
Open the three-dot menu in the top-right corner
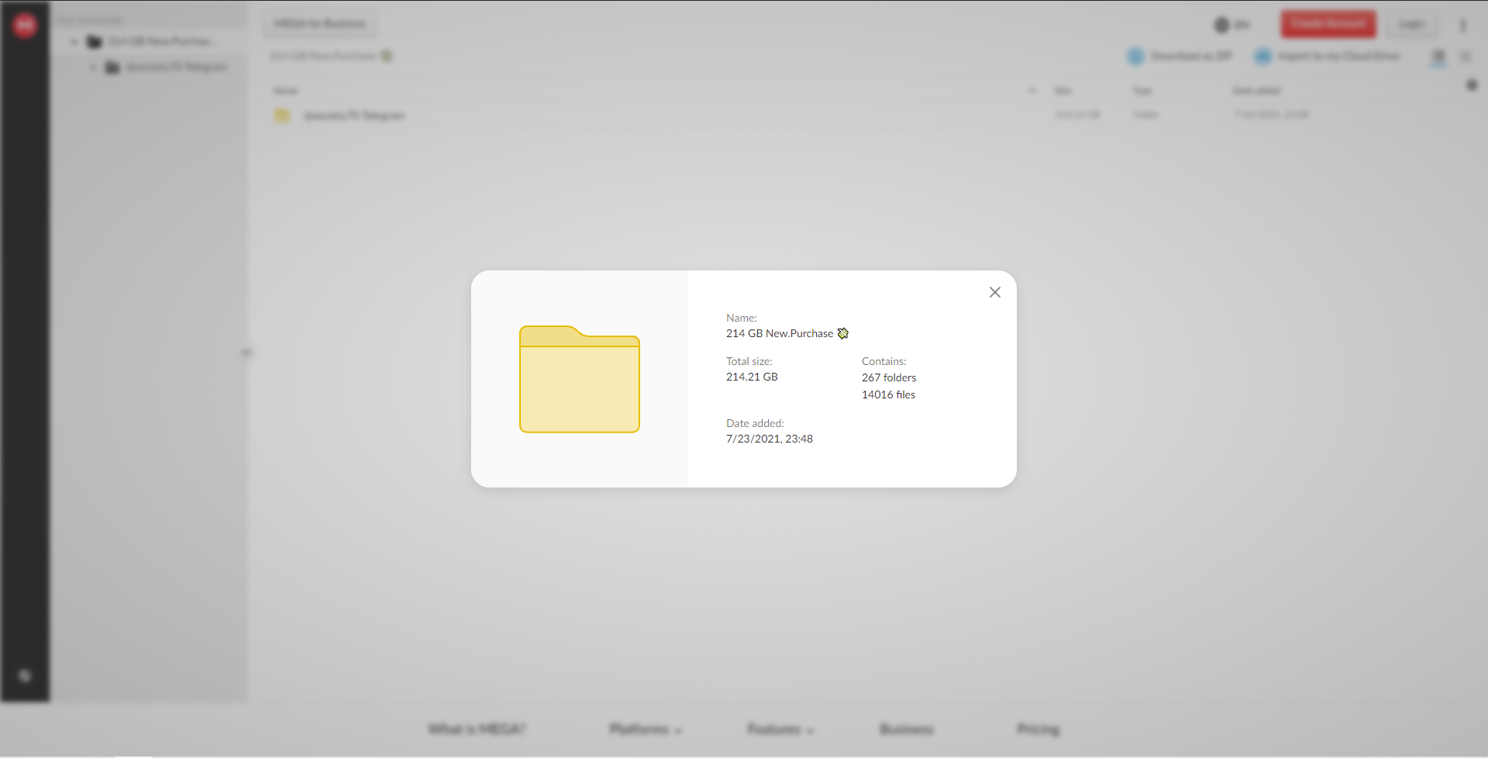[x=1463, y=25]
